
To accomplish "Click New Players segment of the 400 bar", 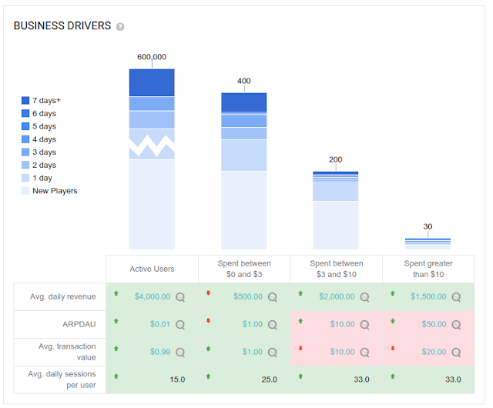I will point(244,210).
